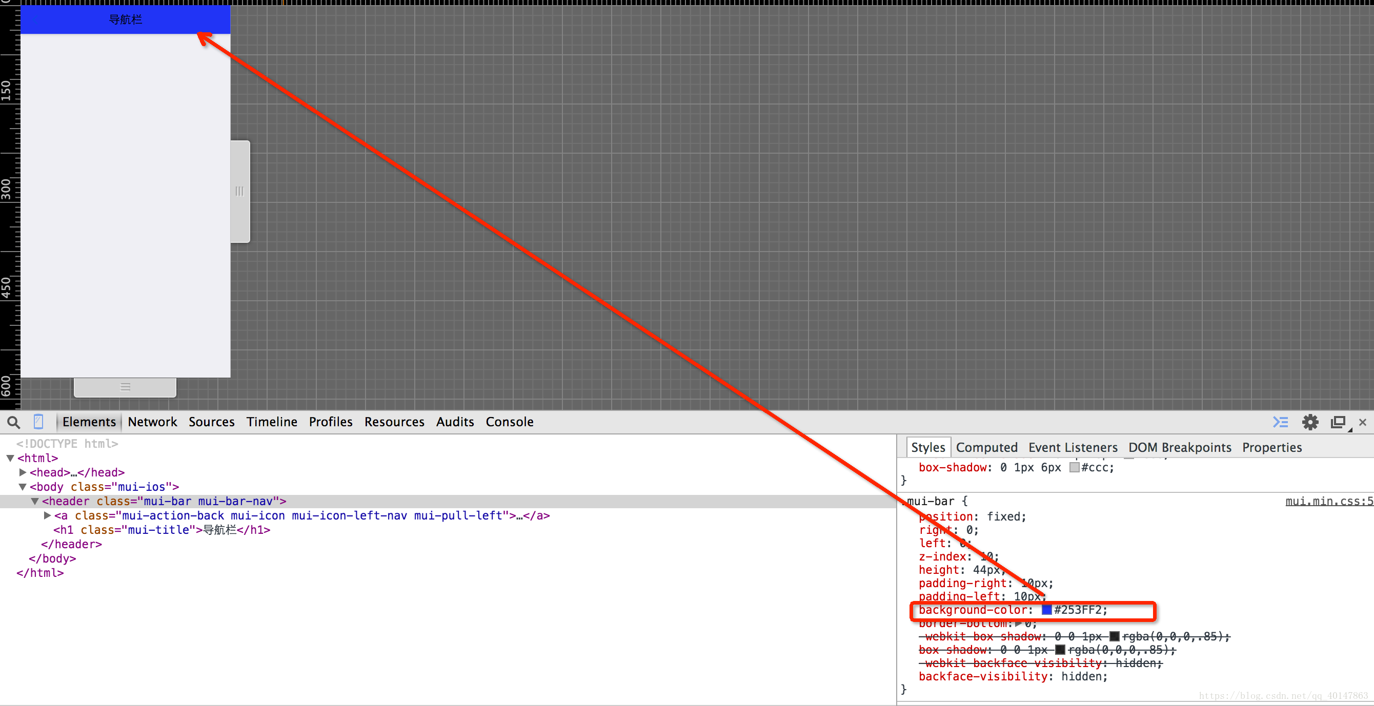The image size is (1374, 706).
Task: Click the Elements panel tab
Action: click(88, 422)
